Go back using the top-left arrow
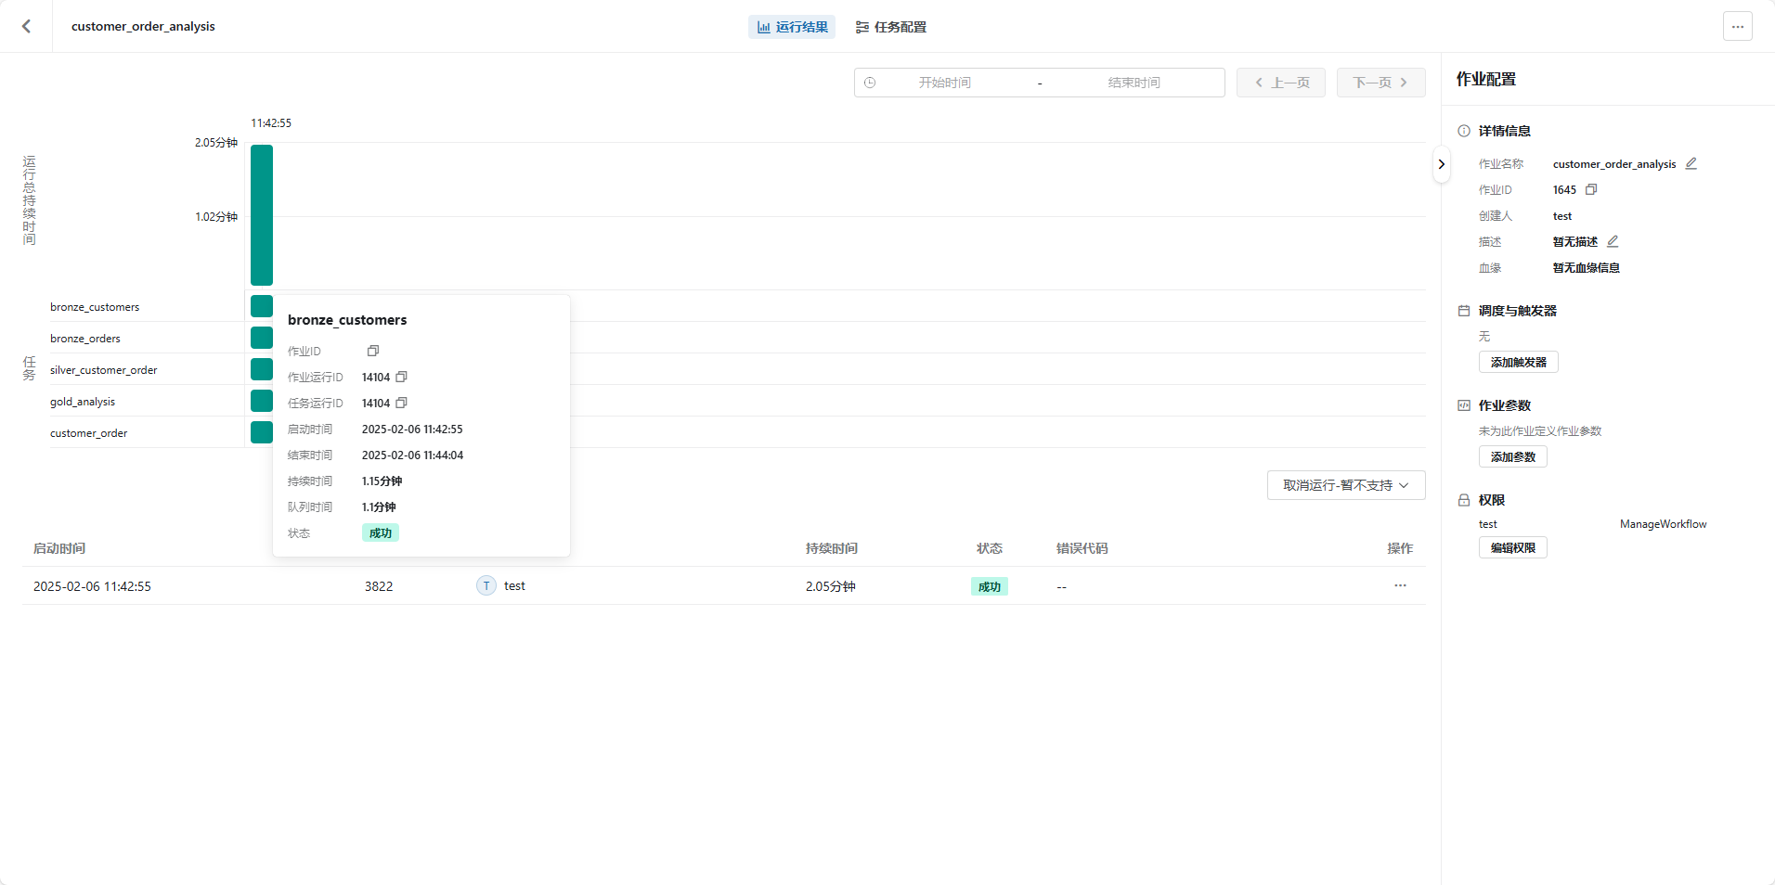The image size is (1775, 885). pos(26,26)
